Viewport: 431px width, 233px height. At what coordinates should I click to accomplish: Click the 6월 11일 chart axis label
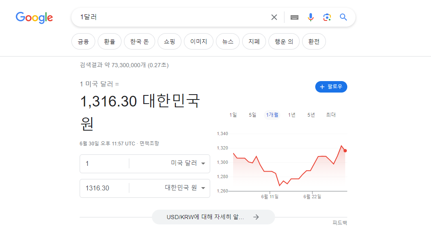(270, 197)
